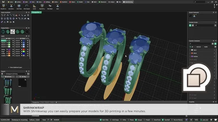
Task: Enable Grid Snaps checkbox
Action: [x=111, y=120]
